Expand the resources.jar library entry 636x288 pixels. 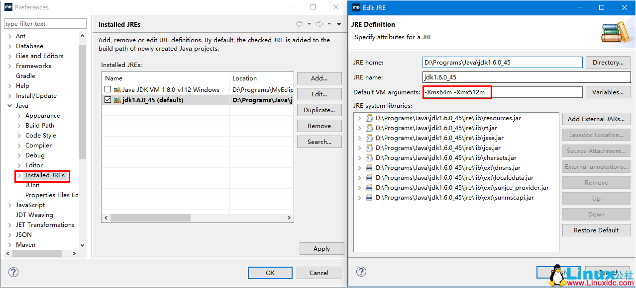(x=360, y=118)
